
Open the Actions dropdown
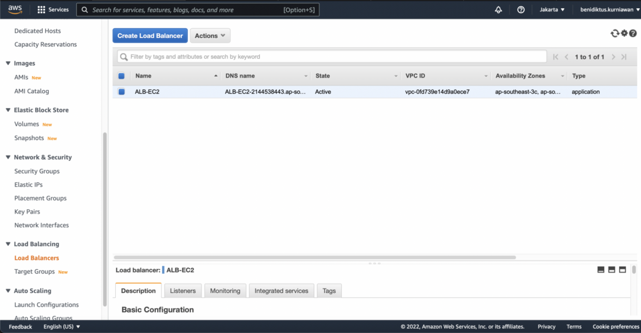point(210,36)
